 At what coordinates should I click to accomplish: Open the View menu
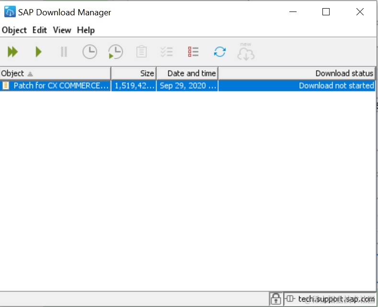[x=62, y=30]
